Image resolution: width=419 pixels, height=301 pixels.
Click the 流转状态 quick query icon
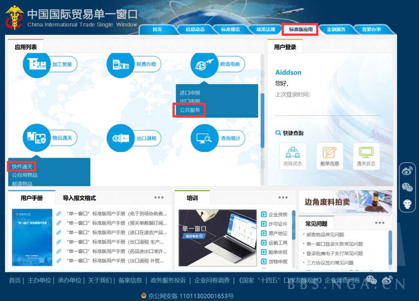tap(293, 156)
